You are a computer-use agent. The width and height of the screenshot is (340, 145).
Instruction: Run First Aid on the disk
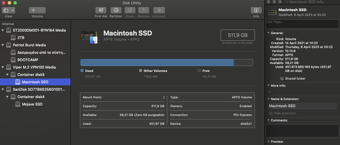point(101,10)
